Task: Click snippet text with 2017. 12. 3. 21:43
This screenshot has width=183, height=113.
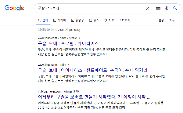Action: [81, 108]
